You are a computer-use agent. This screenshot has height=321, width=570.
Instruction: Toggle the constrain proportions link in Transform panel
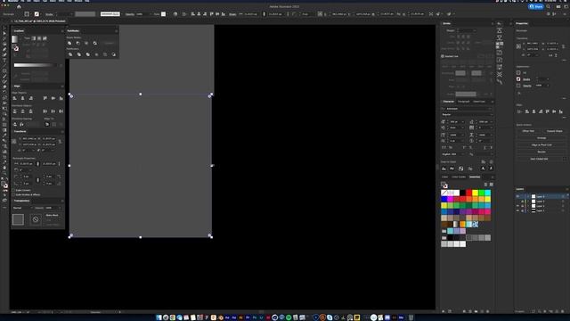pyautogui.click(x=60, y=142)
